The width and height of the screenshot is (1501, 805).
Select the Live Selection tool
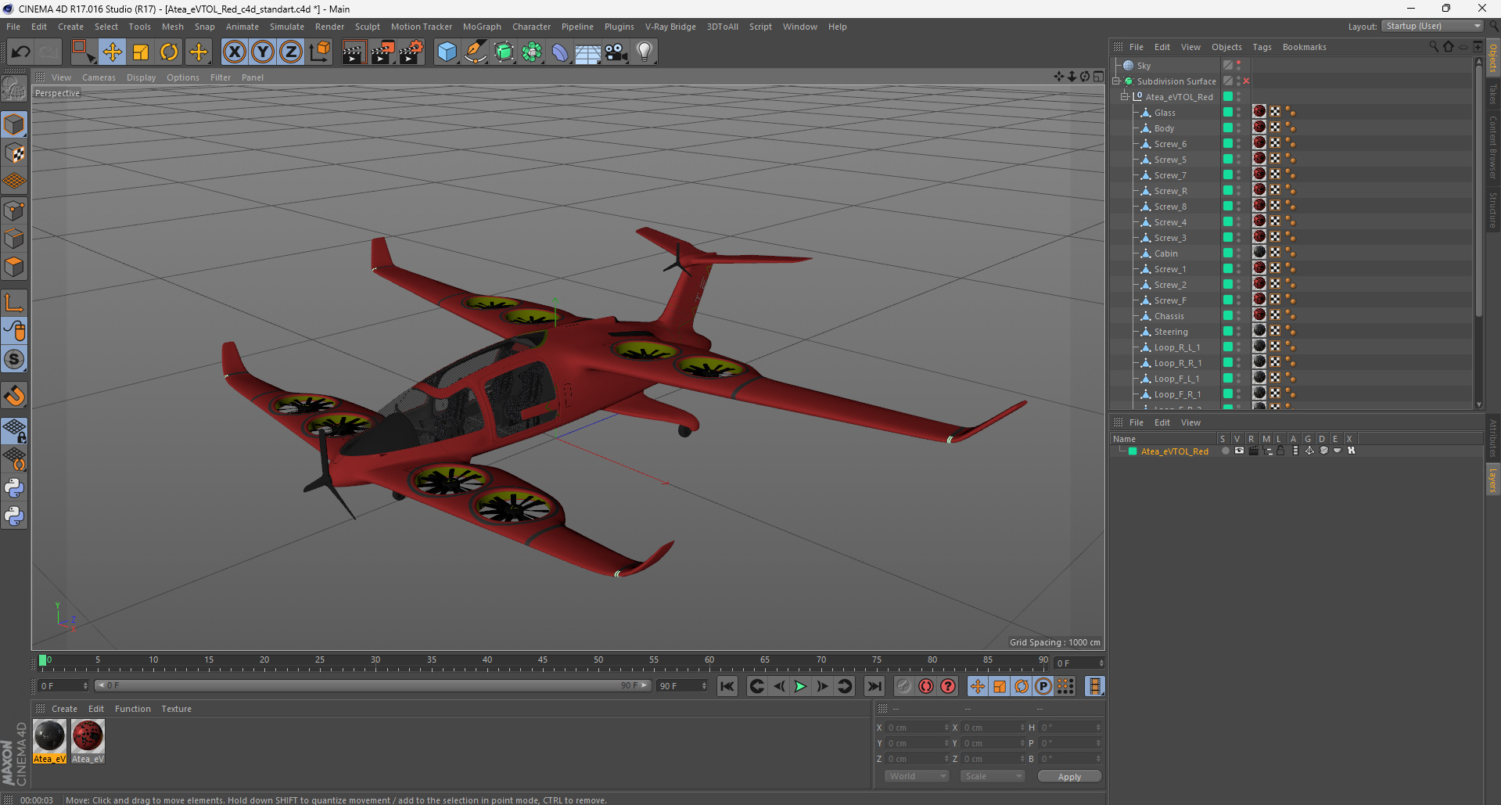coord(82,52)
